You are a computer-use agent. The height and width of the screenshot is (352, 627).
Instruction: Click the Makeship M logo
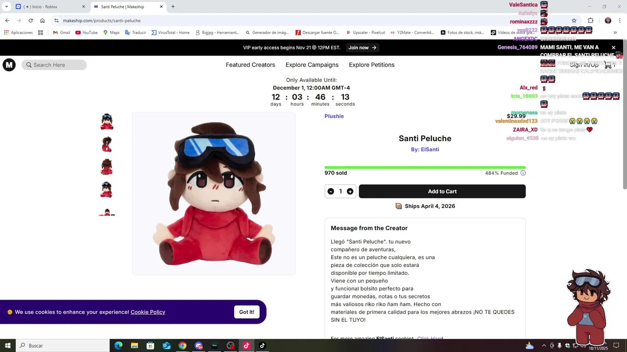(x=9, y=65)
